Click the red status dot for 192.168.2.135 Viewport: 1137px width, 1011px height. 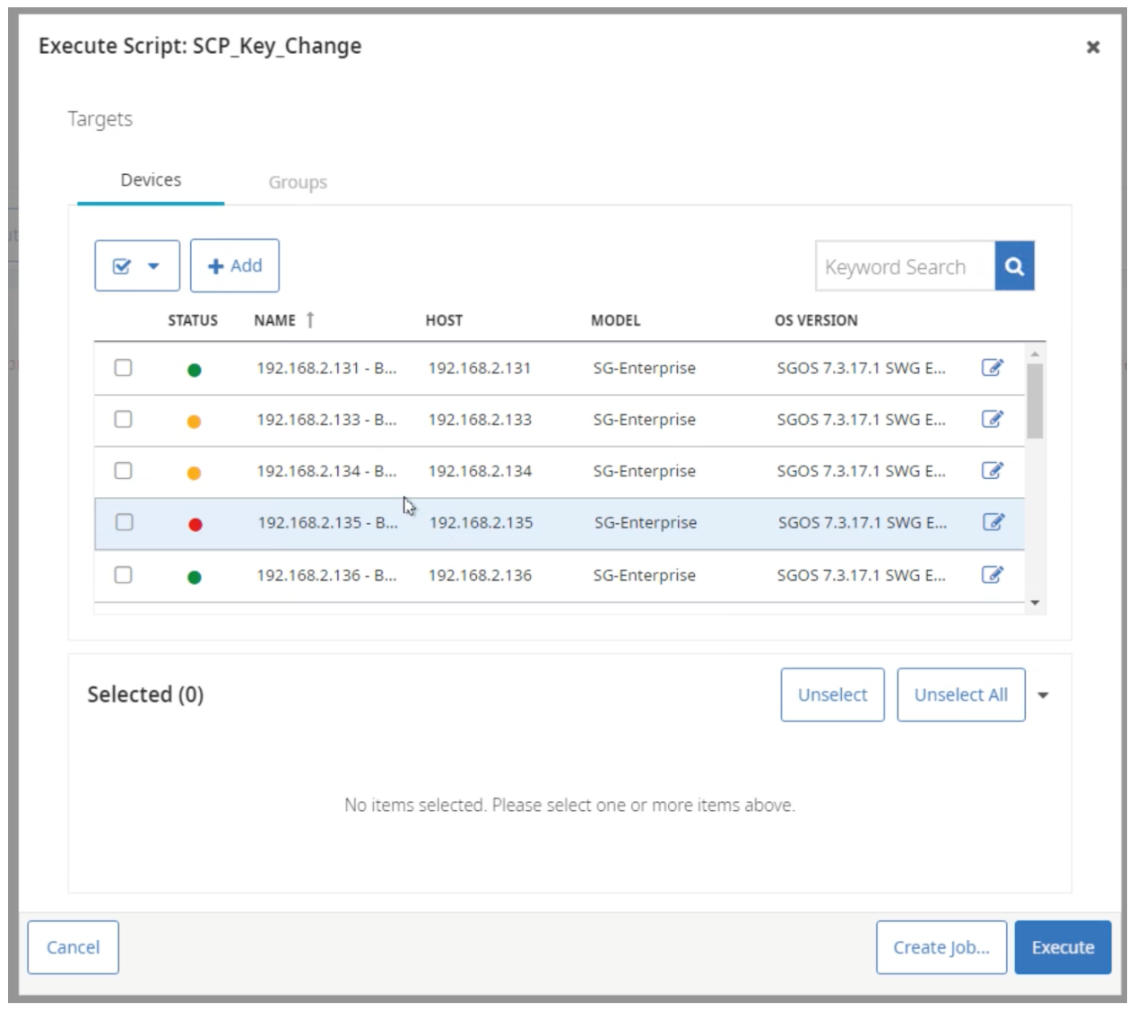[195, 525]
